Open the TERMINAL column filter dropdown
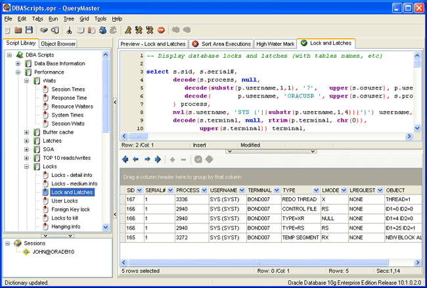The height and width of the screenshot is (288, 427). pyautogui.click(x=277, y=190)
